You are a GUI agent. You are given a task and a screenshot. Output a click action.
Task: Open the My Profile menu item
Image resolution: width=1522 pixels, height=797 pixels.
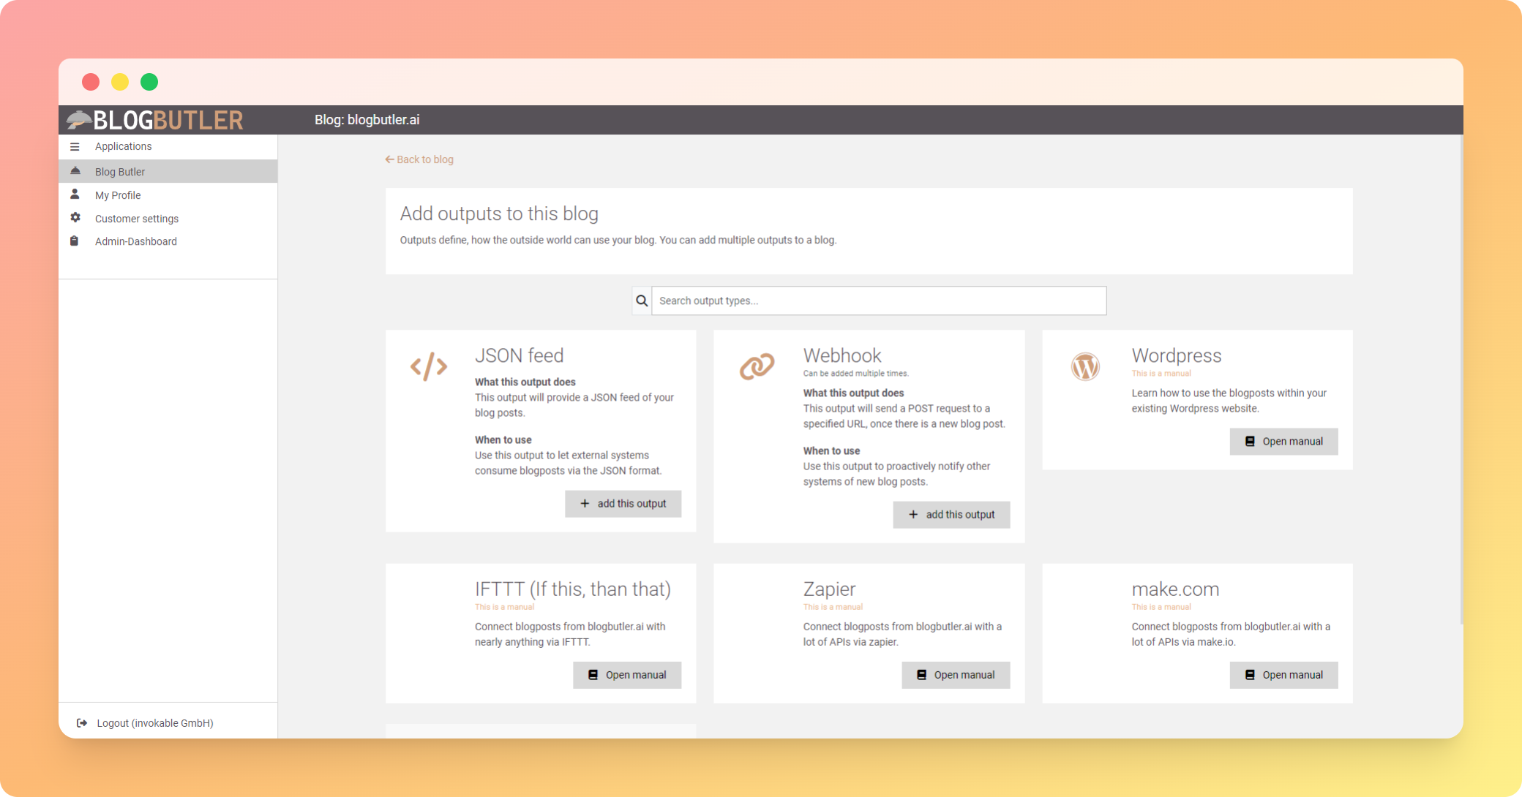[x=118, y=195]
